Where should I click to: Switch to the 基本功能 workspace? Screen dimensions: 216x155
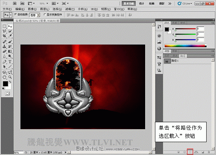129,4
